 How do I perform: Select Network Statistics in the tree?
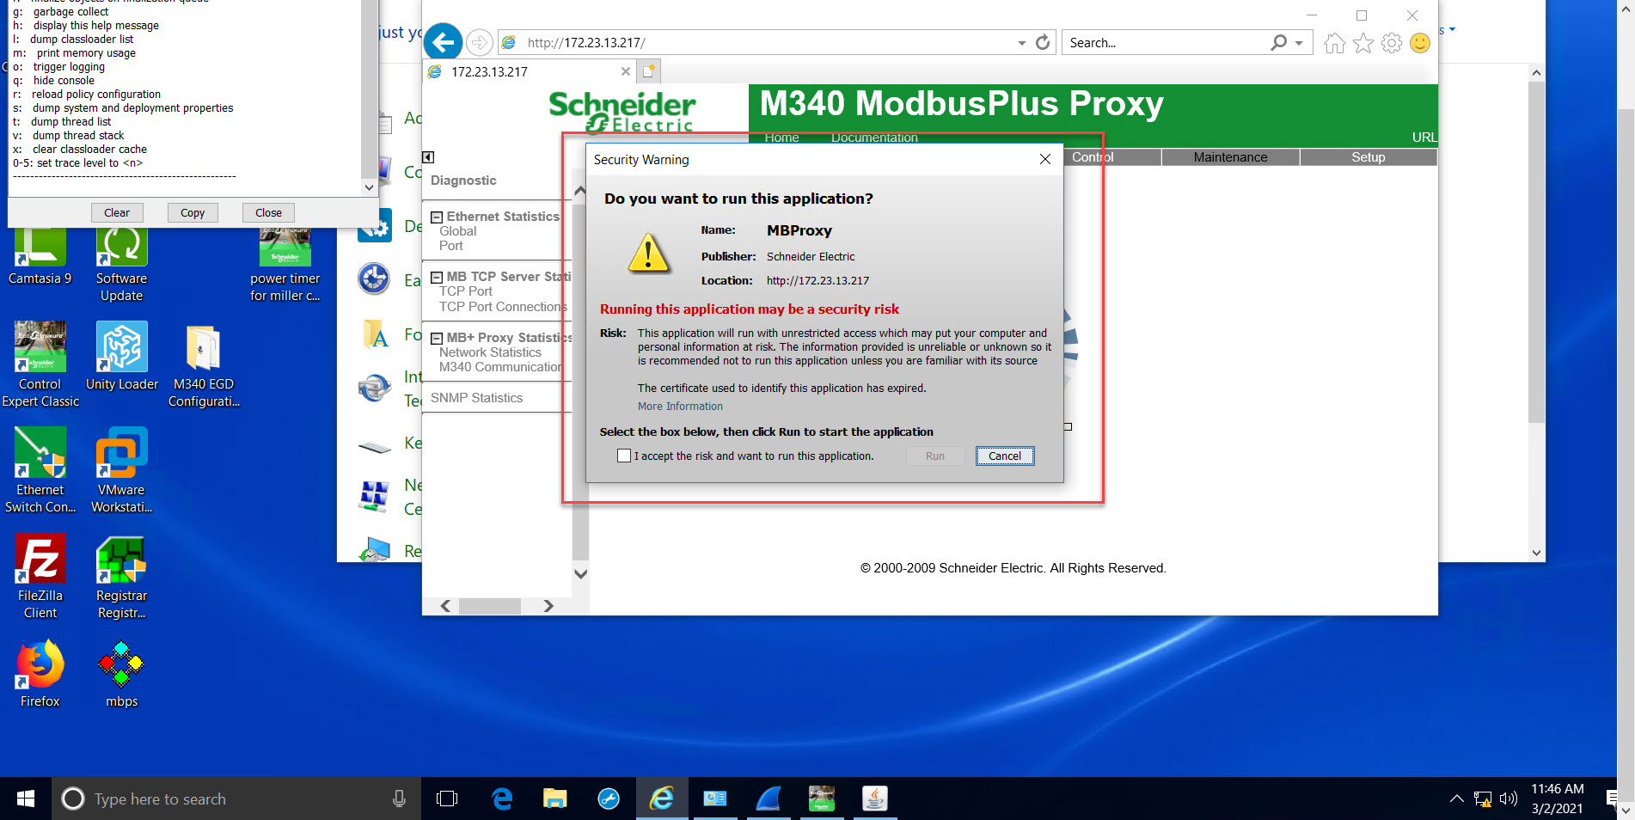click(490, 352)
